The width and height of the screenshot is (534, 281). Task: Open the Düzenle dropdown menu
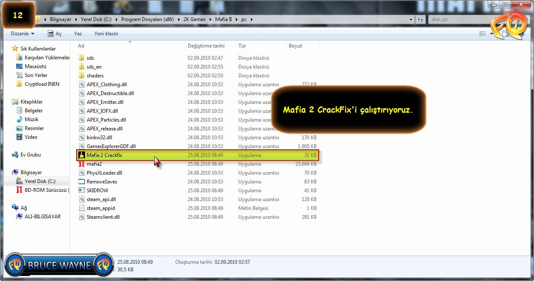tap(22, 34)
